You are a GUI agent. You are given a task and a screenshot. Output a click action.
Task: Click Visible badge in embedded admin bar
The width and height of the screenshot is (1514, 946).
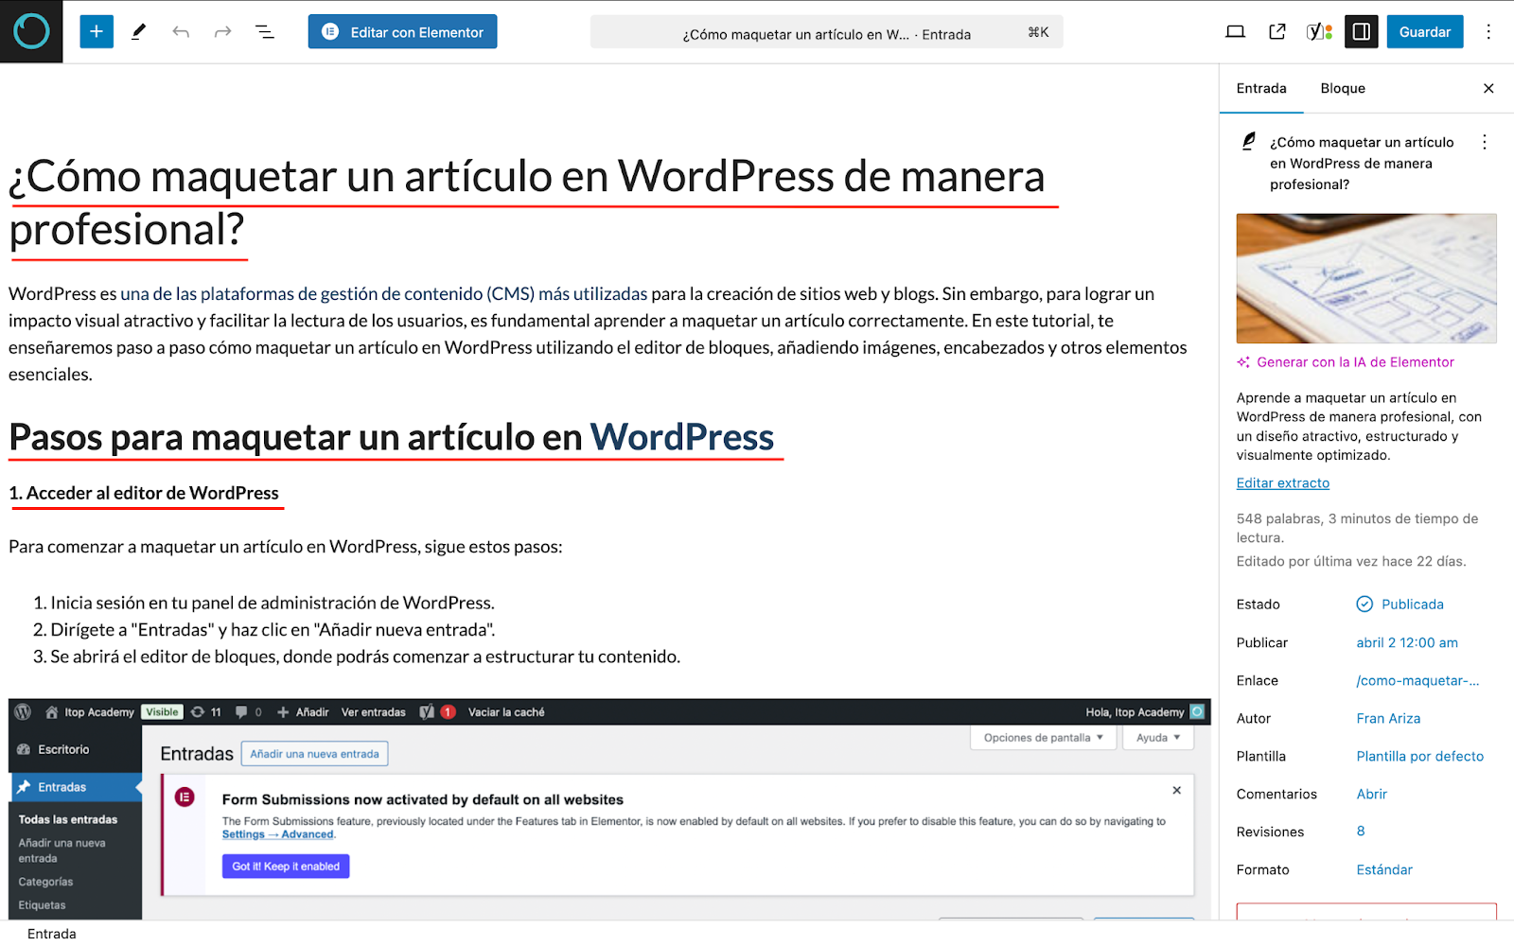[162, 712]
